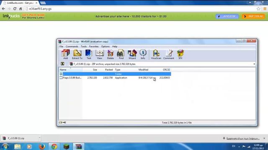The height and width of the screenshot is (150, 268).
Task: Click Skip This Ad button
Action: [x=253, y=16]
